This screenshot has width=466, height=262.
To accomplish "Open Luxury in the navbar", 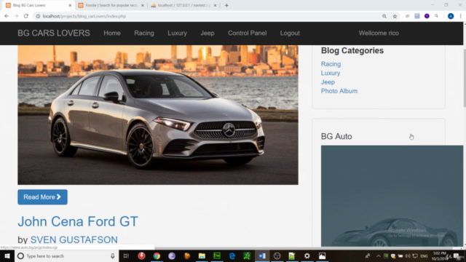I will pyautogui.click(x=177, y=33).
